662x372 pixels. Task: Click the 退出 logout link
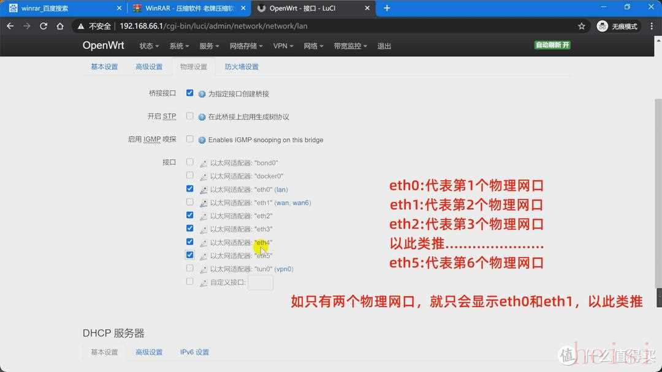(384, 46)
